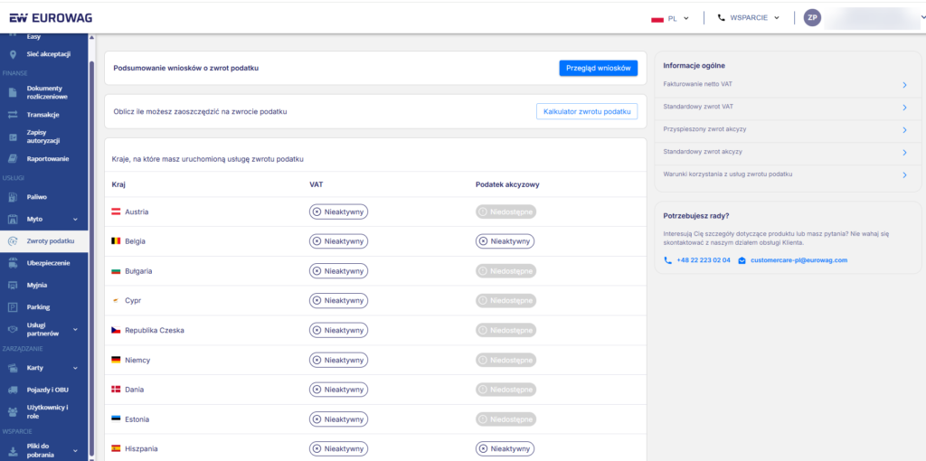The width and height of the screenshot is (926, 461).
Task: Toggle Bułgaria VAT Nieaktywny status
Action: pyautogui.click(x=338, y=271)
